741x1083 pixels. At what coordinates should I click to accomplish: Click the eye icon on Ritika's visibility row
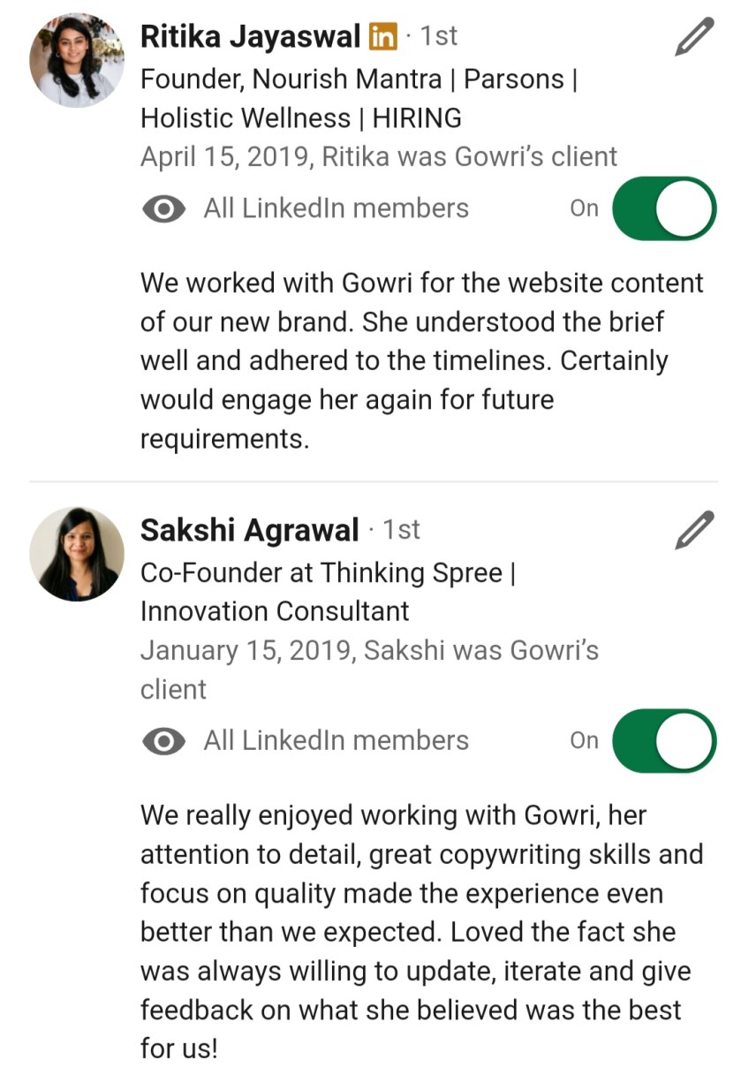coord(164,208)
